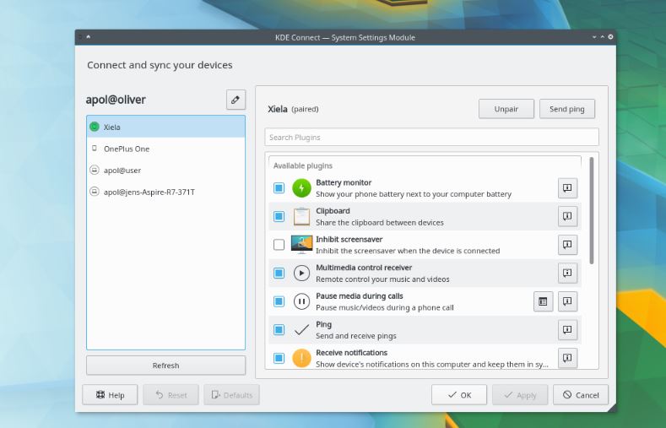Click the Ping checkmark icon
Viewport: 666px width, 428px height.
pyautogui.click(x=301, y=330)
